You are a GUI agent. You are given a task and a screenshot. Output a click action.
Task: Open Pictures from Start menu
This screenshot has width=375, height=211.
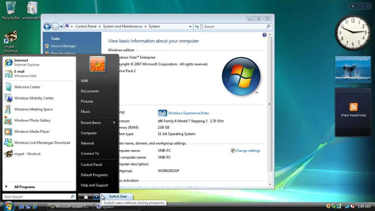87,101
